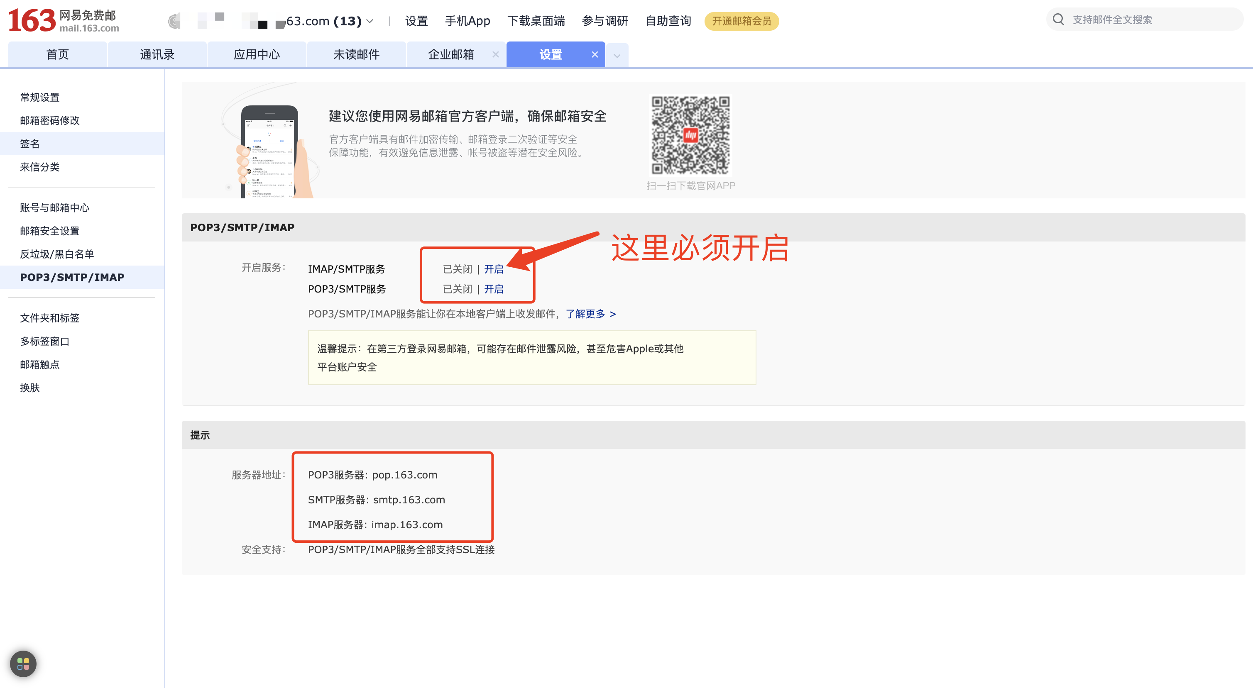Open 邮箱安全设置 in the sidebar
The image size is (1253, 688).
click(50, 231)
